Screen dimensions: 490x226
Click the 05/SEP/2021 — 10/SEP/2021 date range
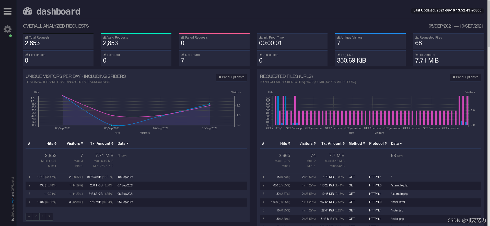click(x=456, y=26)
